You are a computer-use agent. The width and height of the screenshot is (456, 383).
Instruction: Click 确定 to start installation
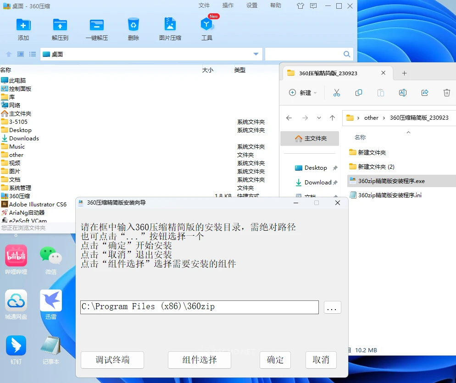coord(275,360)
